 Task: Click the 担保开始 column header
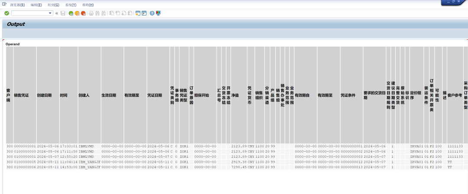tap(205, 95)
